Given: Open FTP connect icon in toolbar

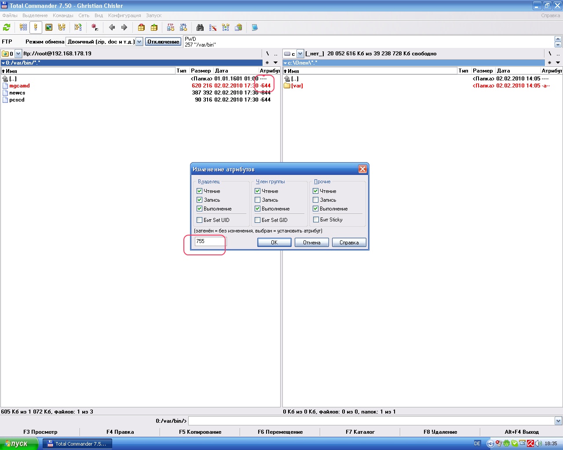Looking at the screenshot, I should pos(171,27).
